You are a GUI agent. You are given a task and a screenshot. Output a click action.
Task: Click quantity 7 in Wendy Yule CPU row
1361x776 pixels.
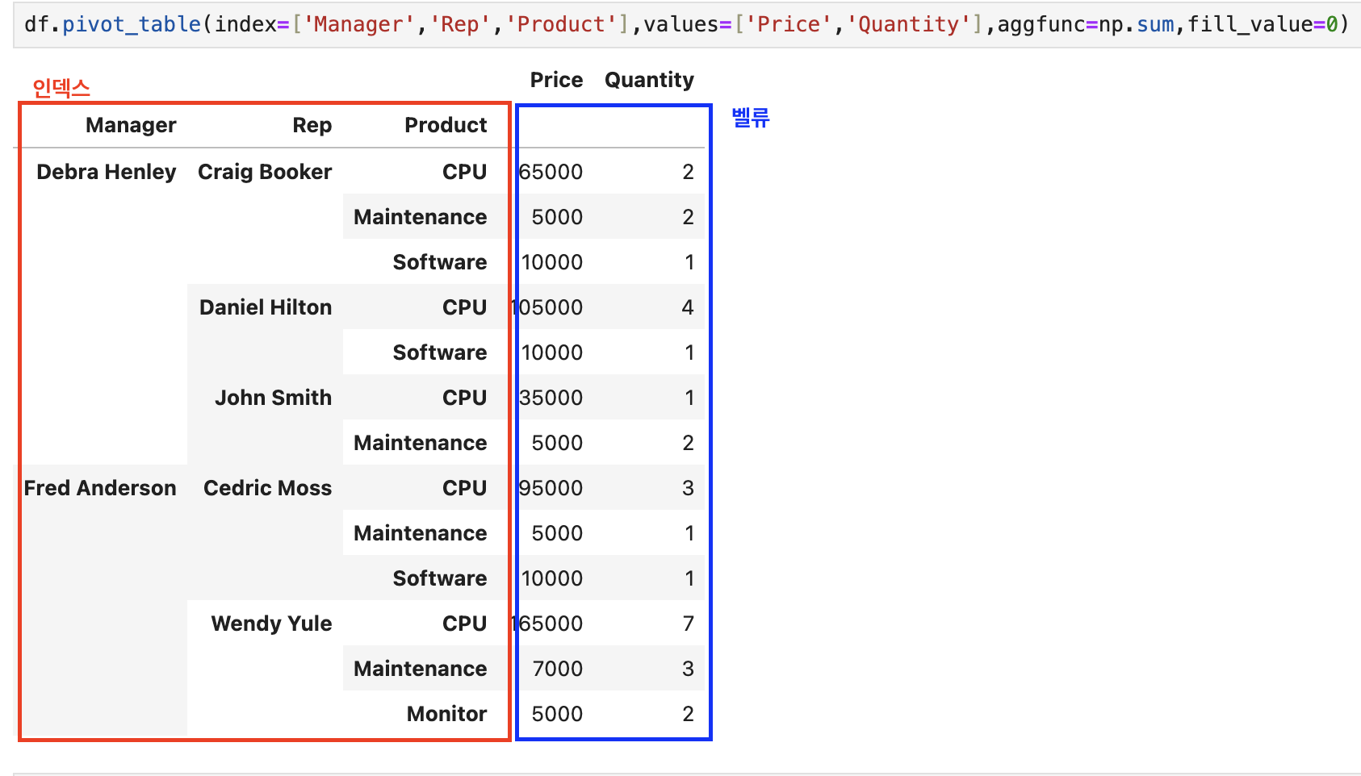pos(688,624)
